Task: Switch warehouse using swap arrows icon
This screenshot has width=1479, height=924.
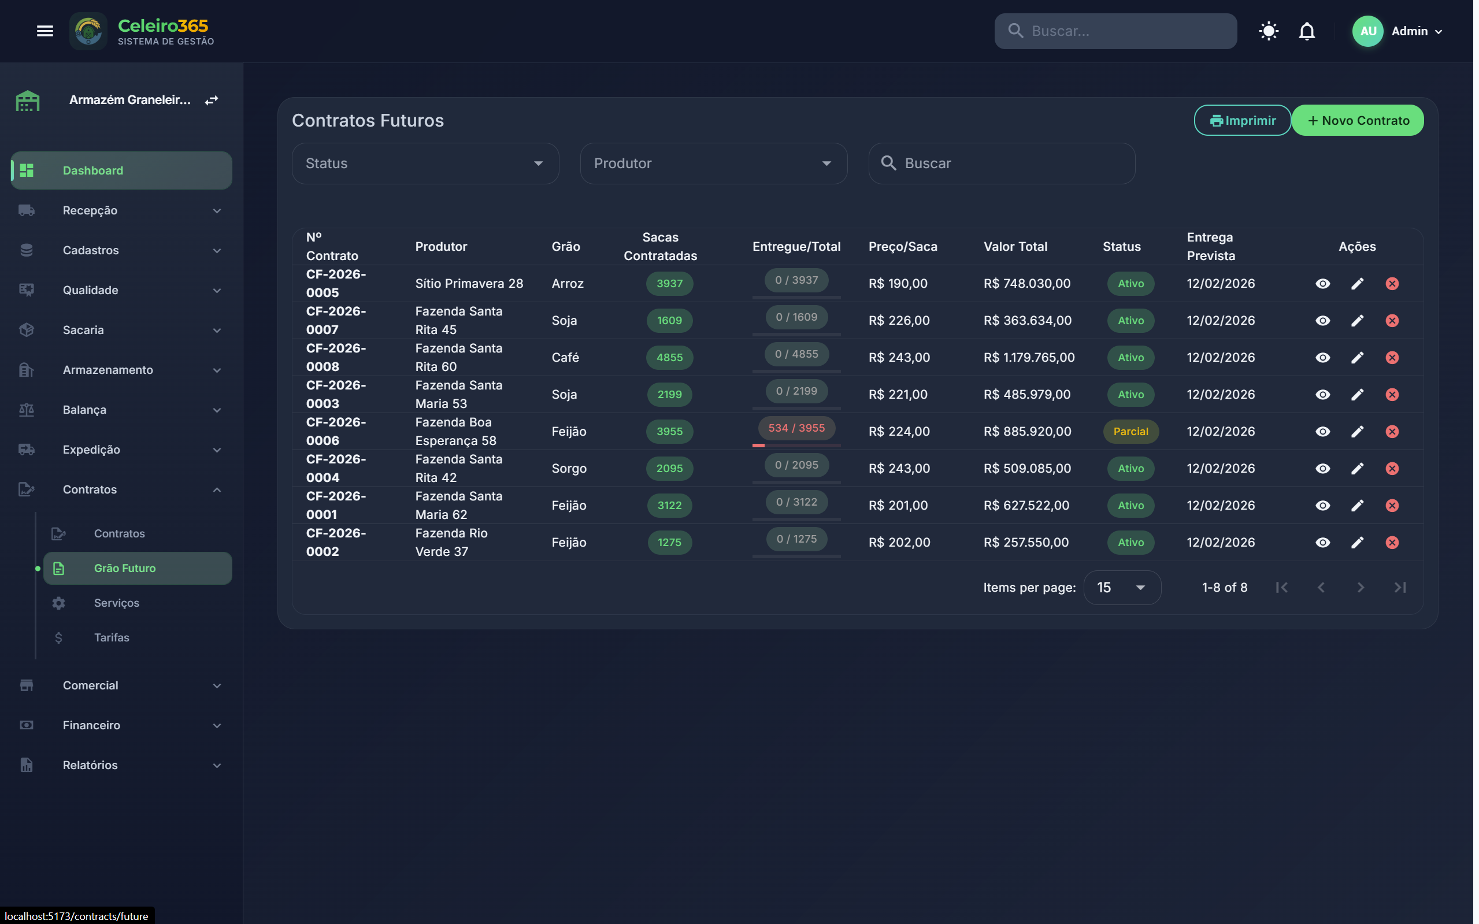Action: pyautogui.click(x=212, y=100)
